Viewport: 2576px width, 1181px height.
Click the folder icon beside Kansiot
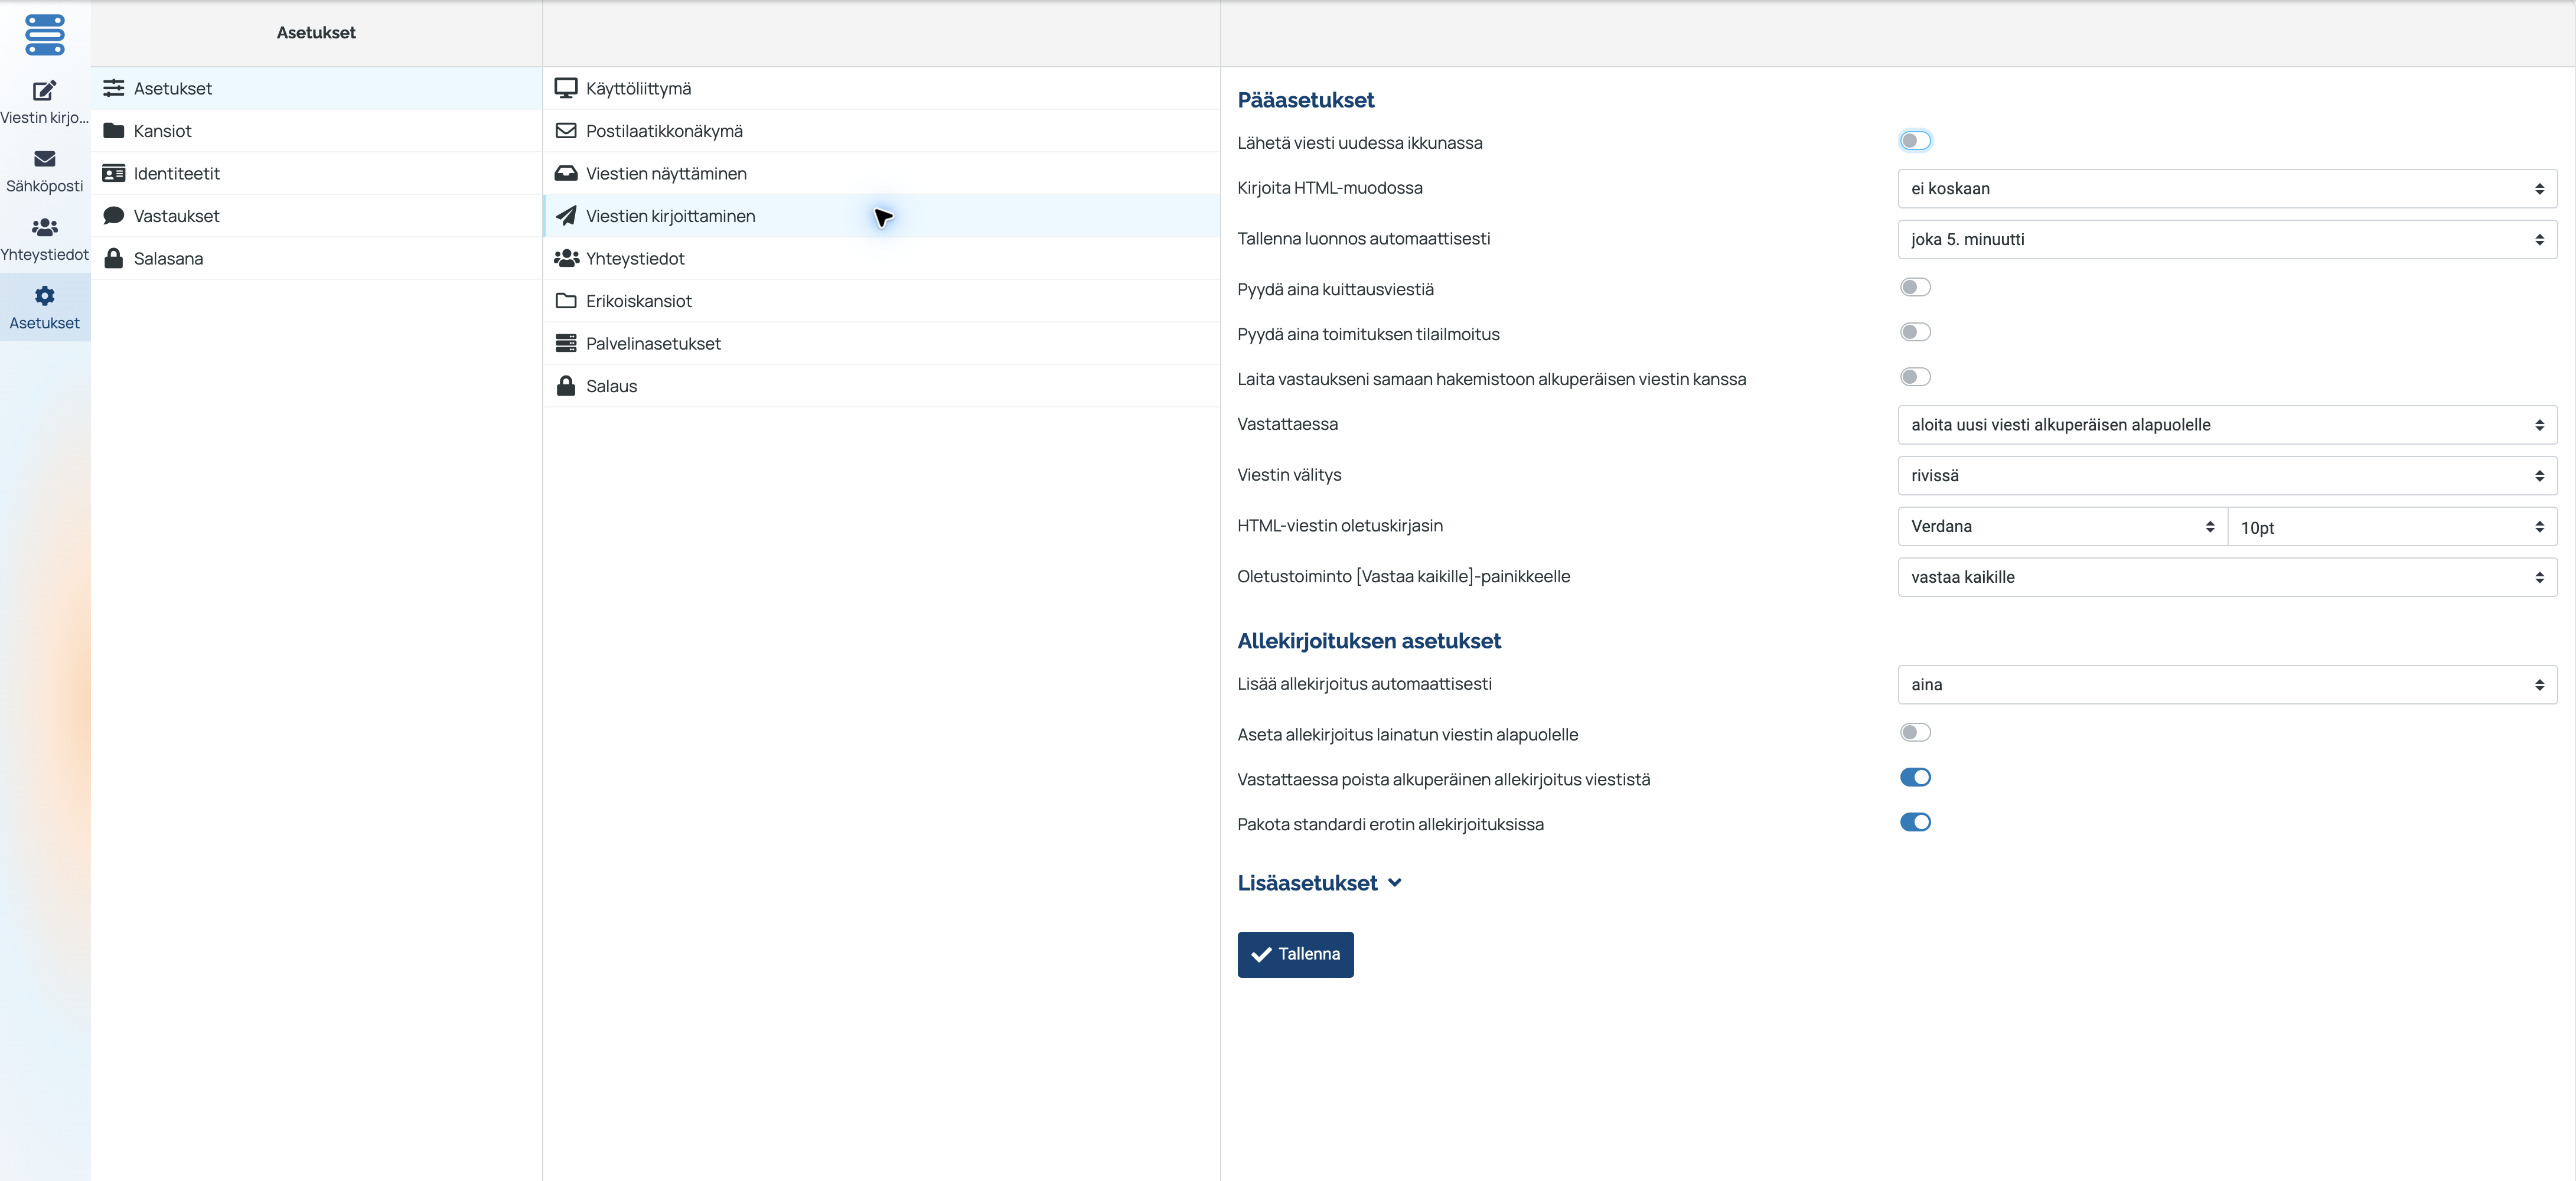tap(114, 131)
